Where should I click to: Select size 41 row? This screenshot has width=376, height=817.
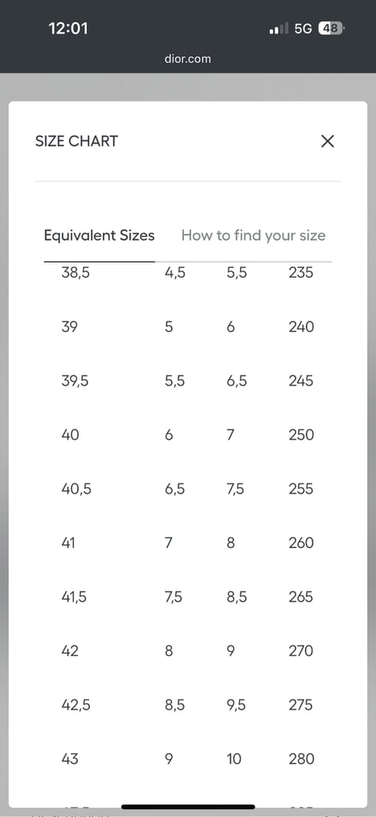pos(188,543)
